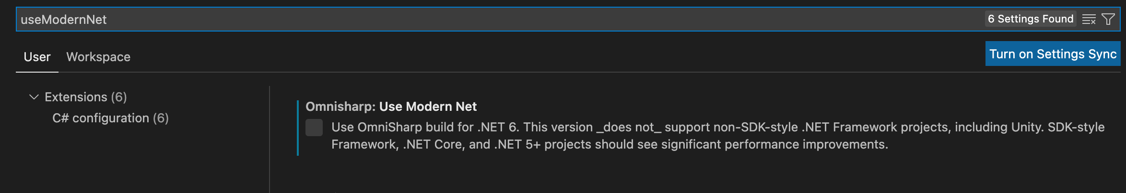Select the Extensions (6) tree entry
This screenshot has width=1126, height=193.
(x=85, y=97)
